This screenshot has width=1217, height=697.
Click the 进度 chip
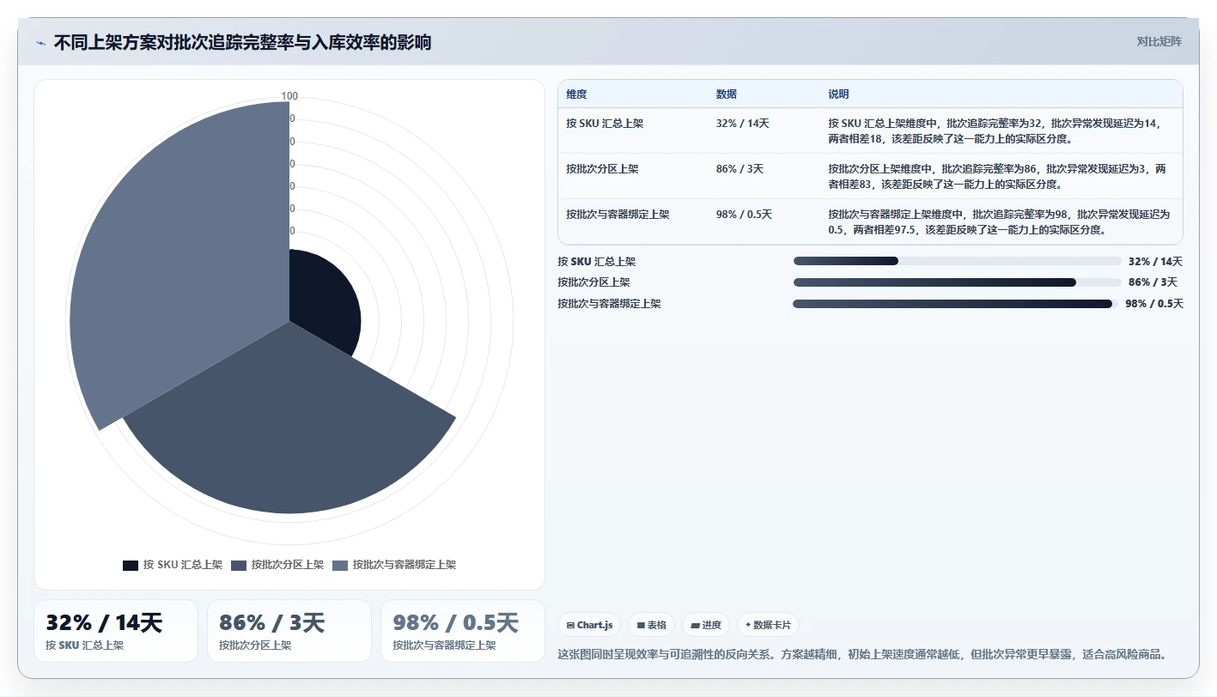(706, 625)
